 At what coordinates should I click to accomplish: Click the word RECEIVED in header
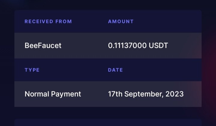pyautogui.click(x=39, y=22)
